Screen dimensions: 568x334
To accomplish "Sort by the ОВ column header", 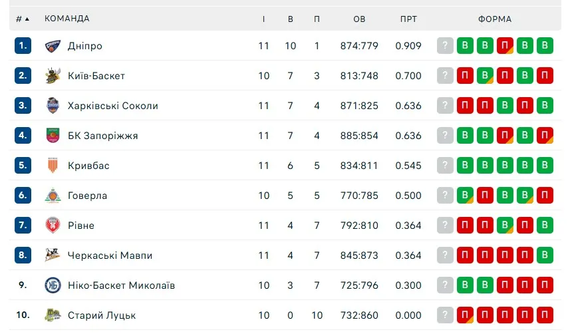I will coord(359,19).
